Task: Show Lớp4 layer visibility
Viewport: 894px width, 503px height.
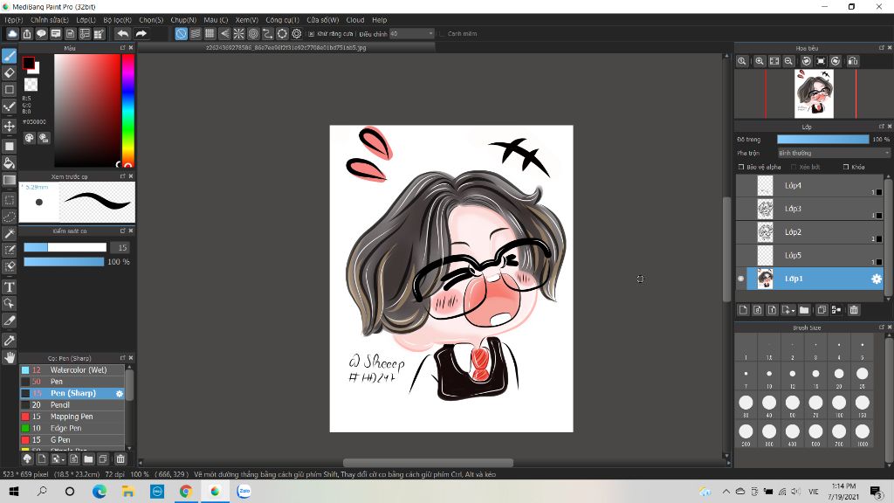Action: [741, 185]
